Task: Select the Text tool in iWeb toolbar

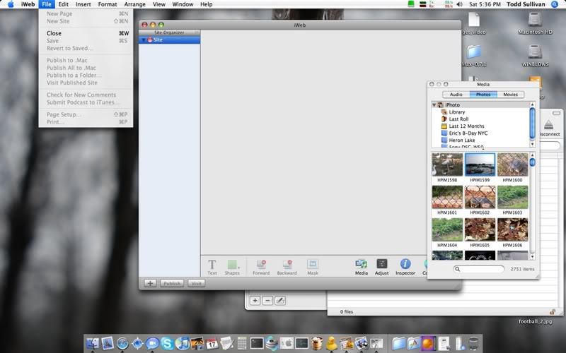Action: [x=212, y=267]
